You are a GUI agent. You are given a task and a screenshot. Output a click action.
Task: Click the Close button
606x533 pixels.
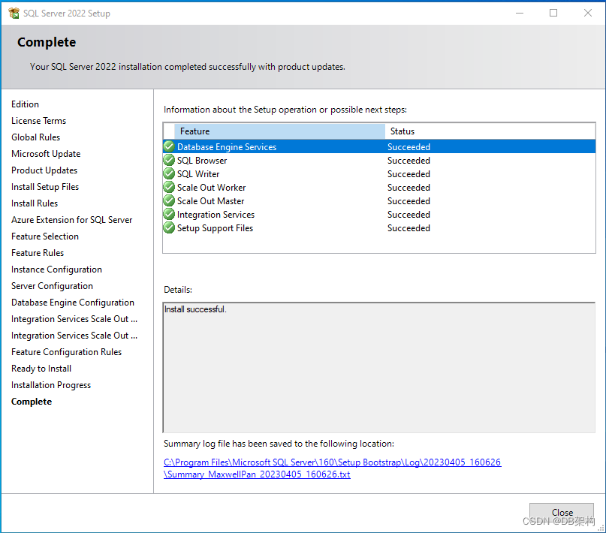[x=561, y=512]
